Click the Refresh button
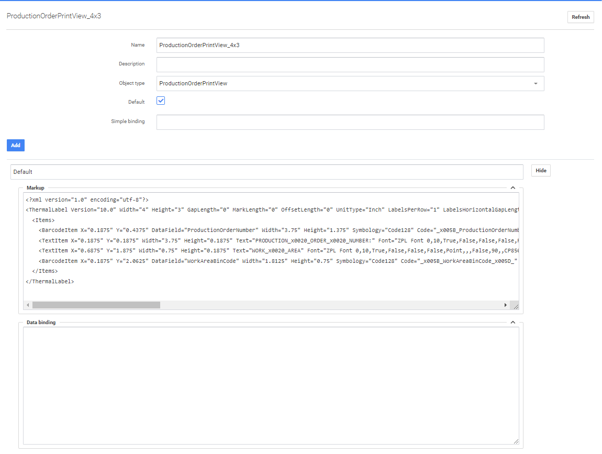This screenshot has height=454, width=602. (x=580, y=17)
